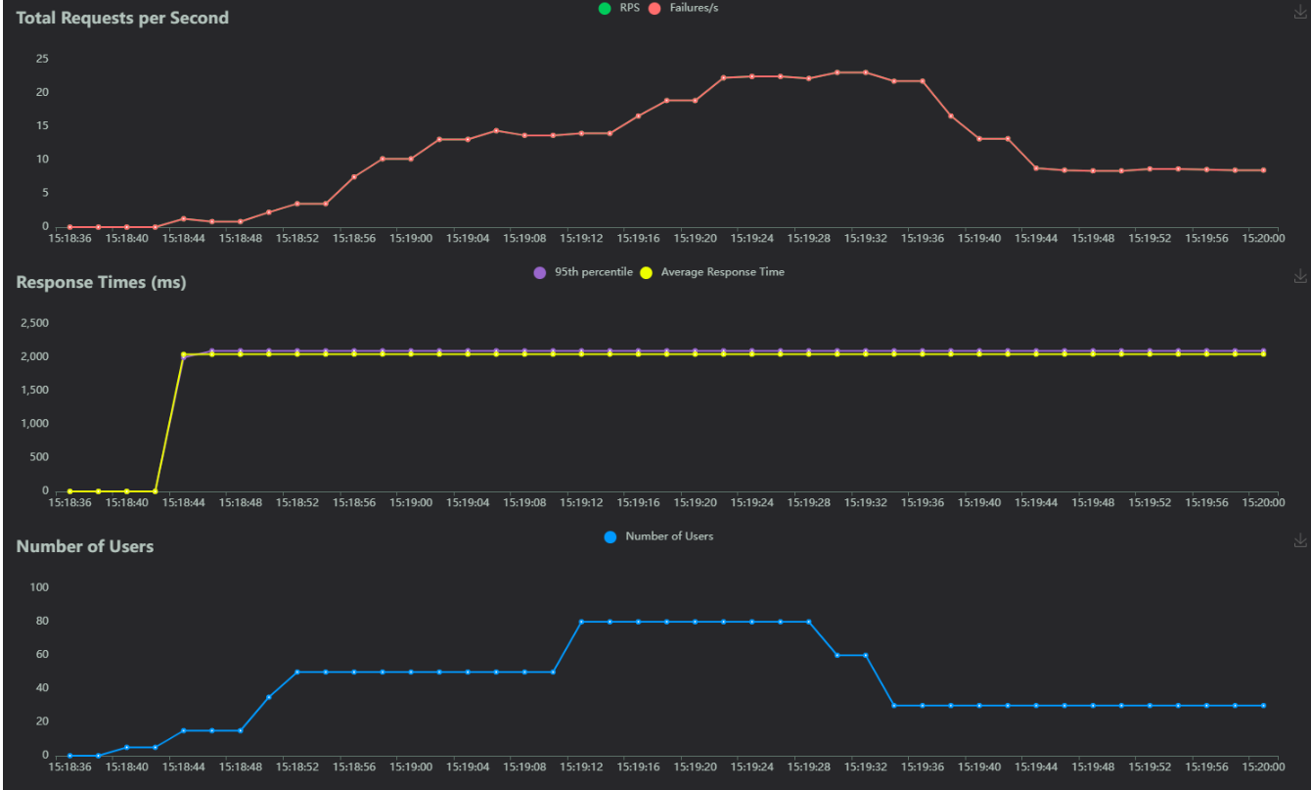1311x790 pixels.
Task: Click the 'Number of Users' chart heading
Action: [85, 546]
